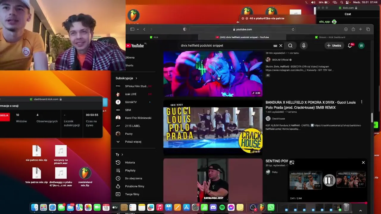Click the YouTube page scrollbar
This screenshot has width=381, height=214.
point(372,117)
